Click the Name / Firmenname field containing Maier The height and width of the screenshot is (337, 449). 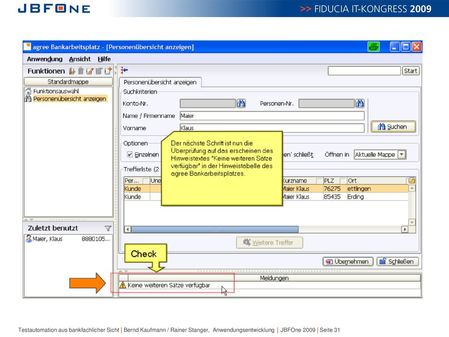pos(272,116)
